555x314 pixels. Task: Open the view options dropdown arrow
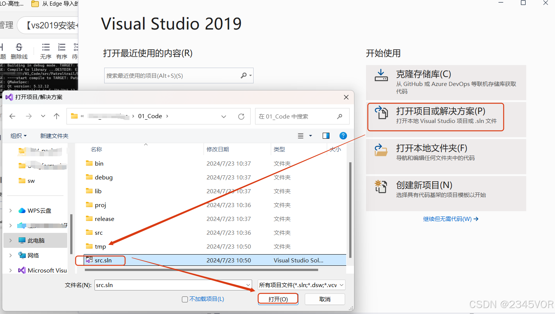(310, 136)
